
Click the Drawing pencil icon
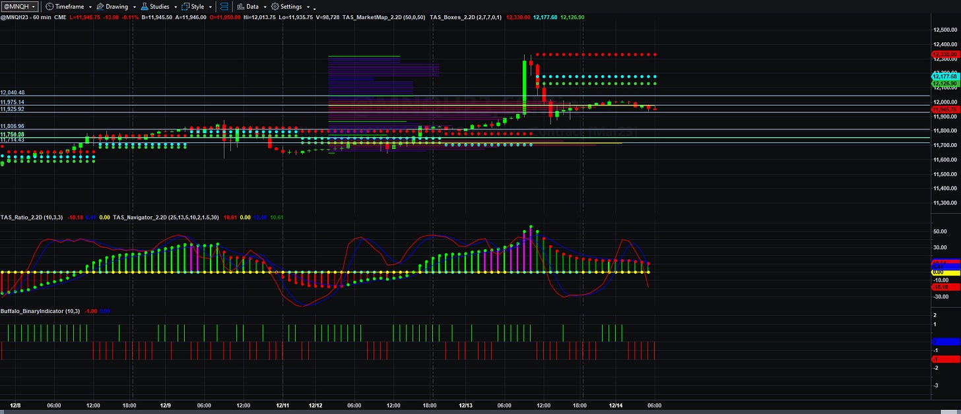(100, 6)
